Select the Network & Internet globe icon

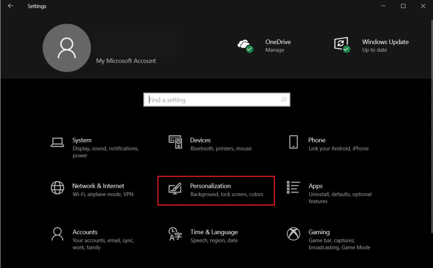pyautogui.click(x=57, y=188)
